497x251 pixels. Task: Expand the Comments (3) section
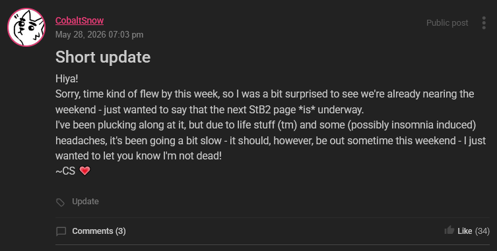click(99, 231)
